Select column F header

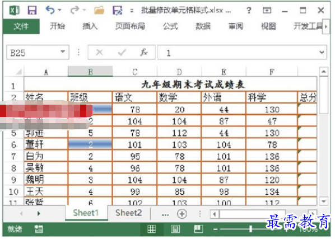272,72
